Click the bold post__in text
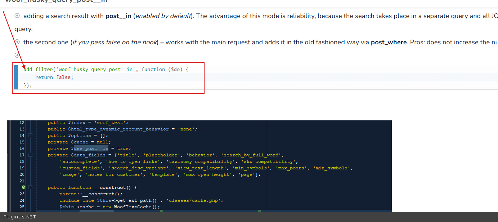Viewport: 498px width, 222px height. tap(118, 16)
